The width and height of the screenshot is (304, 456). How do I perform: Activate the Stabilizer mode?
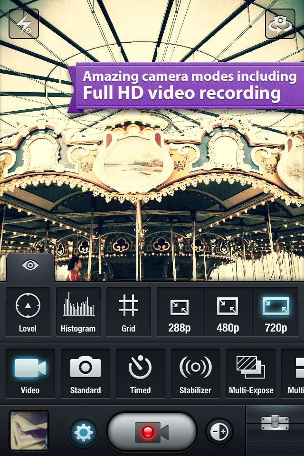click(196, 374)
